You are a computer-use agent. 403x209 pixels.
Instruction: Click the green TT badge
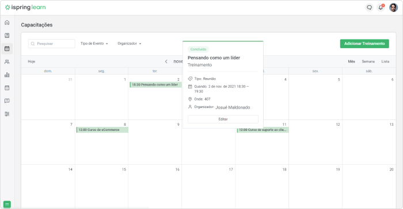click(7, 204)
